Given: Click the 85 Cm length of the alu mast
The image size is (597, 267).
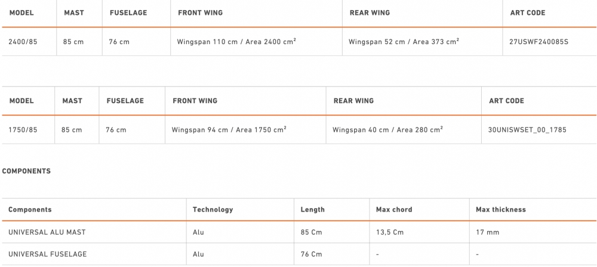Looking at the screenshot, I should coord(312,232).
